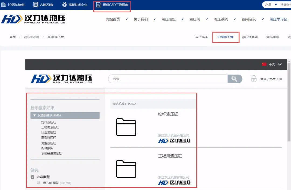Collapse the 汉达机械 | HANDA tree node
This screenshot has height=190, width=291.
pyautogui.click(x=34, y=115)
